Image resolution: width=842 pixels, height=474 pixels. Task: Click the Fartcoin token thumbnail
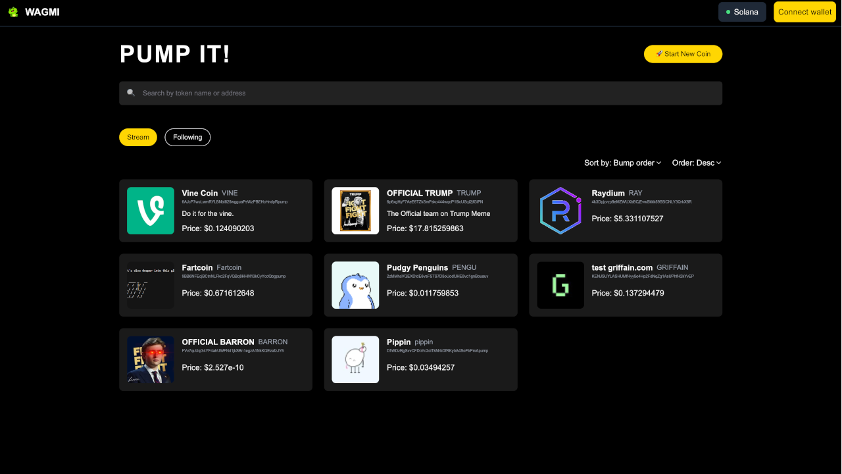pos(151,285)
